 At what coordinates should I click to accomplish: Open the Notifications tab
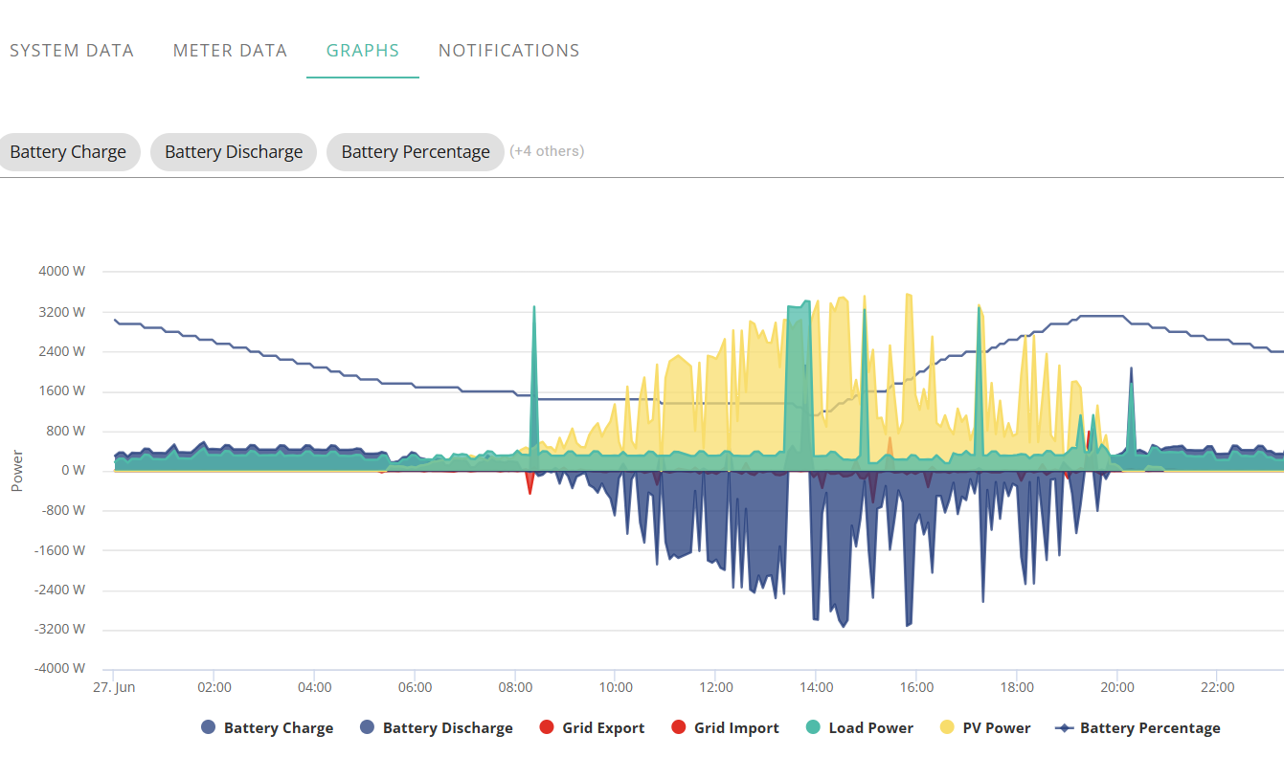click(x=509, y=51)
